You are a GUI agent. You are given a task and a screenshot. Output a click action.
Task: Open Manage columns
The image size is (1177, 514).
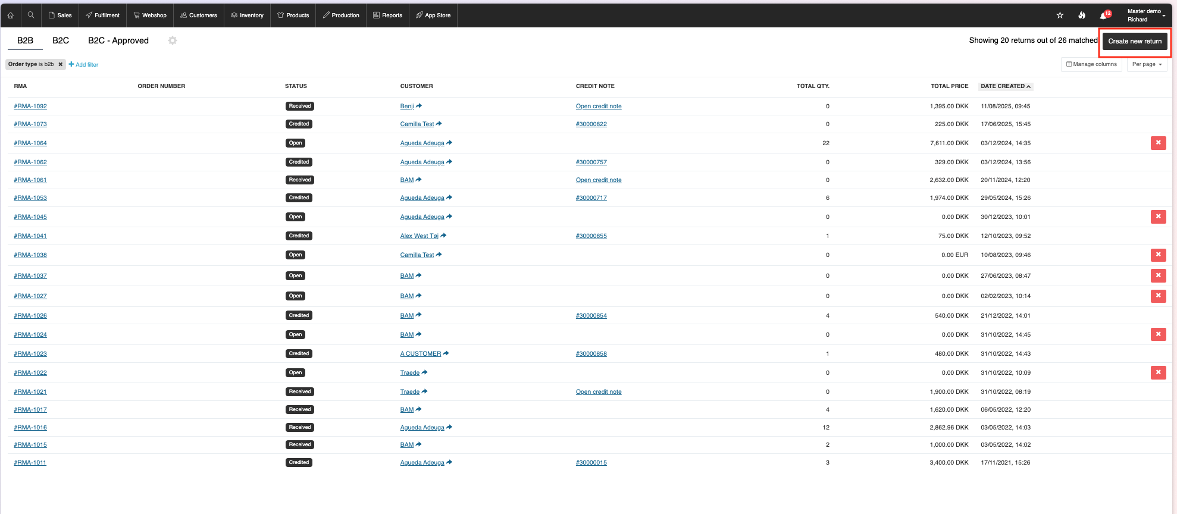point(1091,64)
